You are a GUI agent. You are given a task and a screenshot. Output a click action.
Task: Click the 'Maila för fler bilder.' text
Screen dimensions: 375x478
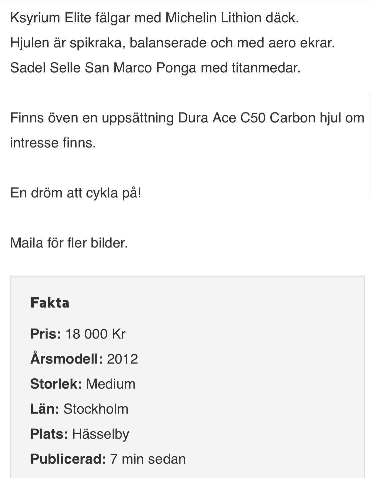tap(69, 243)
